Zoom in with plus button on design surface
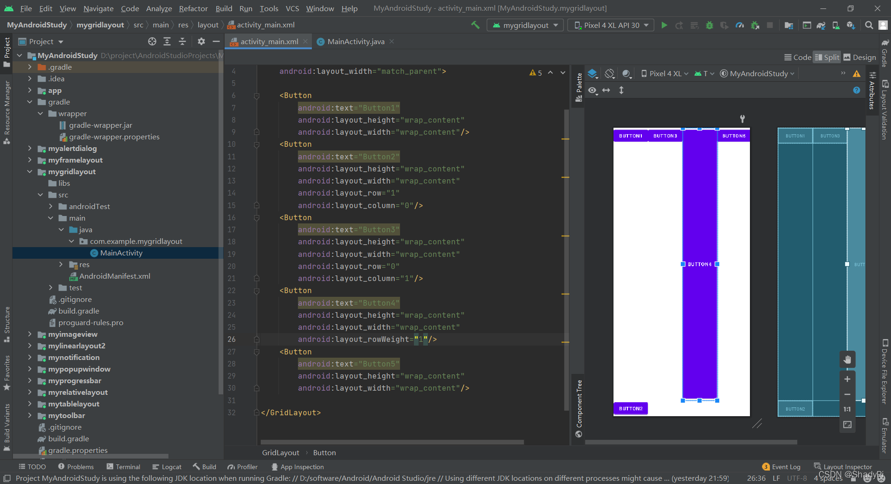Image resolution: width=891 pixels, height=484 pixels. tap(847, 379)
